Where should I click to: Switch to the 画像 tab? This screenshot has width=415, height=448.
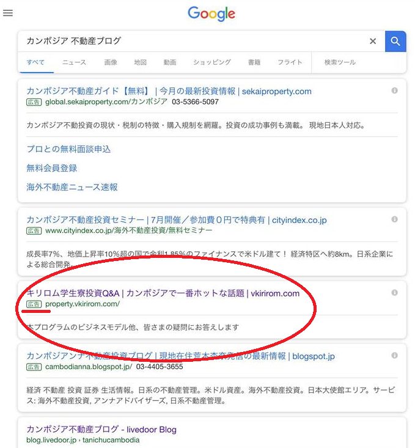point(111,62)
